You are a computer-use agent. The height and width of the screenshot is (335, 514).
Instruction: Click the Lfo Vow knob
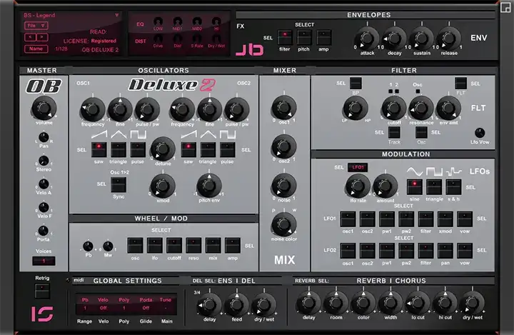pos(480,133)
